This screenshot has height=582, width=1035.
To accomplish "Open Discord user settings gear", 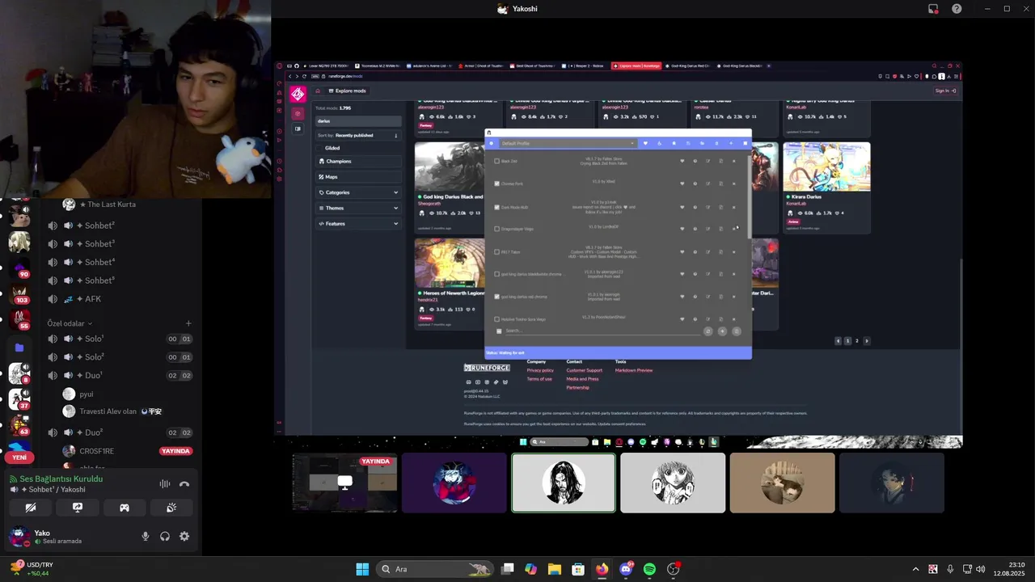I will [x=184, y=536].
